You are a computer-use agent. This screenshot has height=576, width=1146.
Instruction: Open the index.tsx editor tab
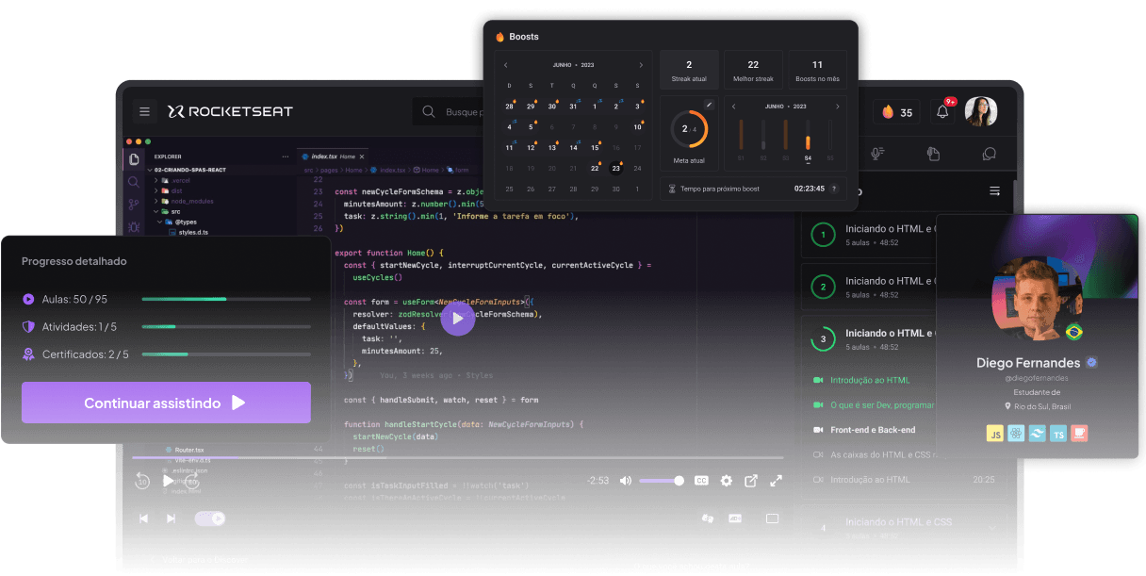pos(327,156)
